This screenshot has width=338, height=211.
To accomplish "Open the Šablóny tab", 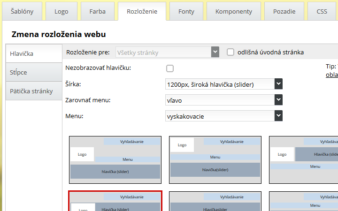I will coord(22,11).
